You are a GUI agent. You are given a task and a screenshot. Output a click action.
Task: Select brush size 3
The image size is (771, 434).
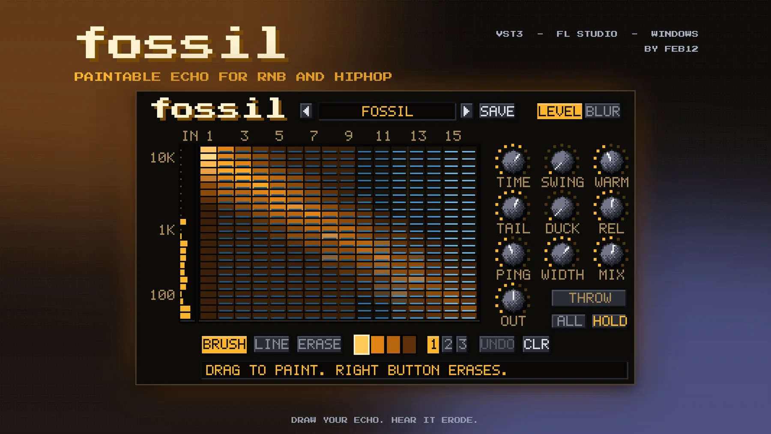[462, 344]
